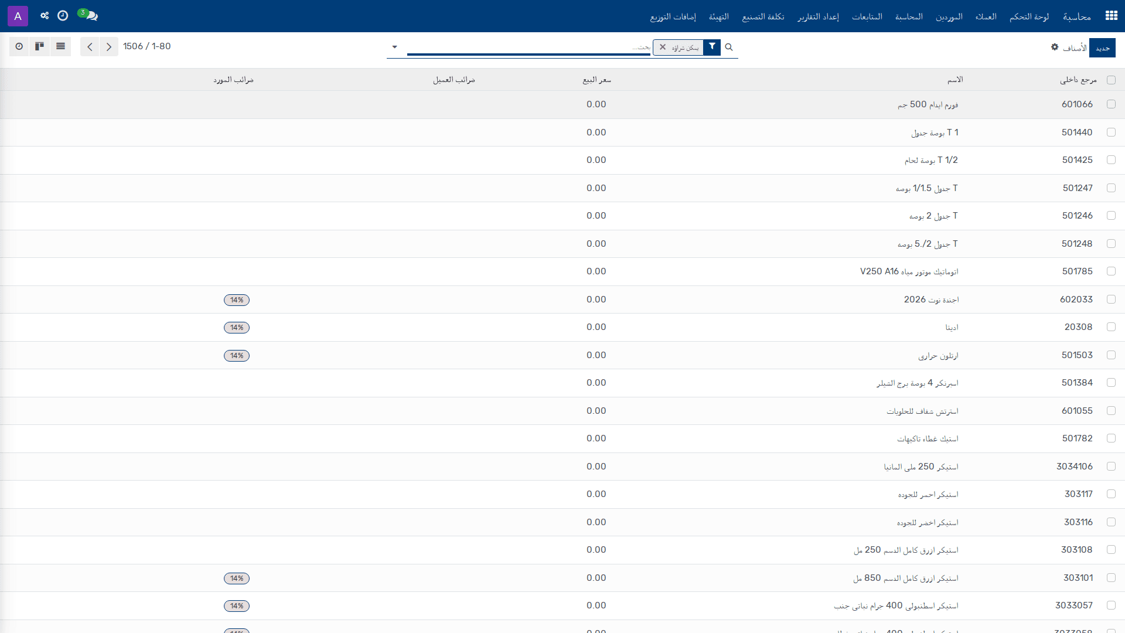Screen dimensions: 1125x633
Task: Click the search magnifier icon
Action: tap(729, 47)
